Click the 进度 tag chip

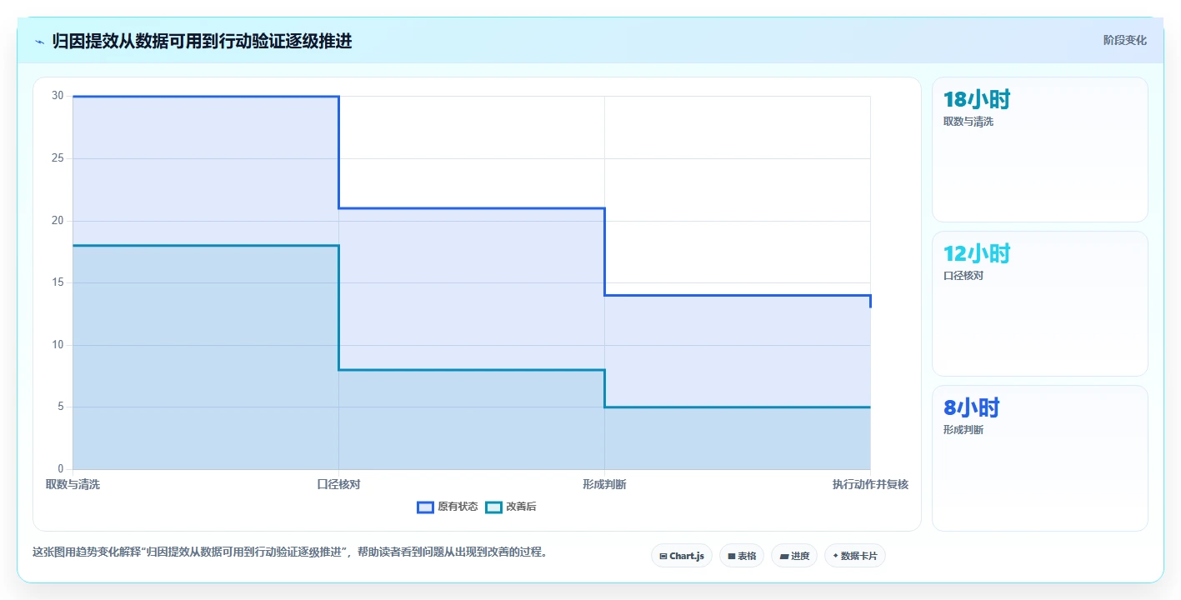pyautogui.click(x=794, y=556)
